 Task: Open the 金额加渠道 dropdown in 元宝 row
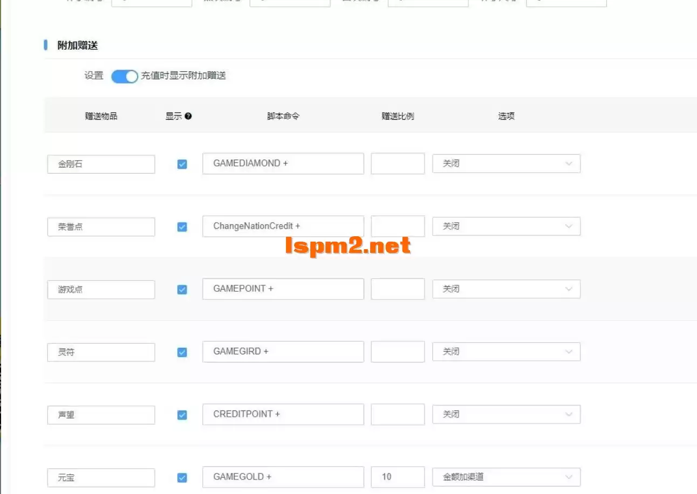pos(506,477)
